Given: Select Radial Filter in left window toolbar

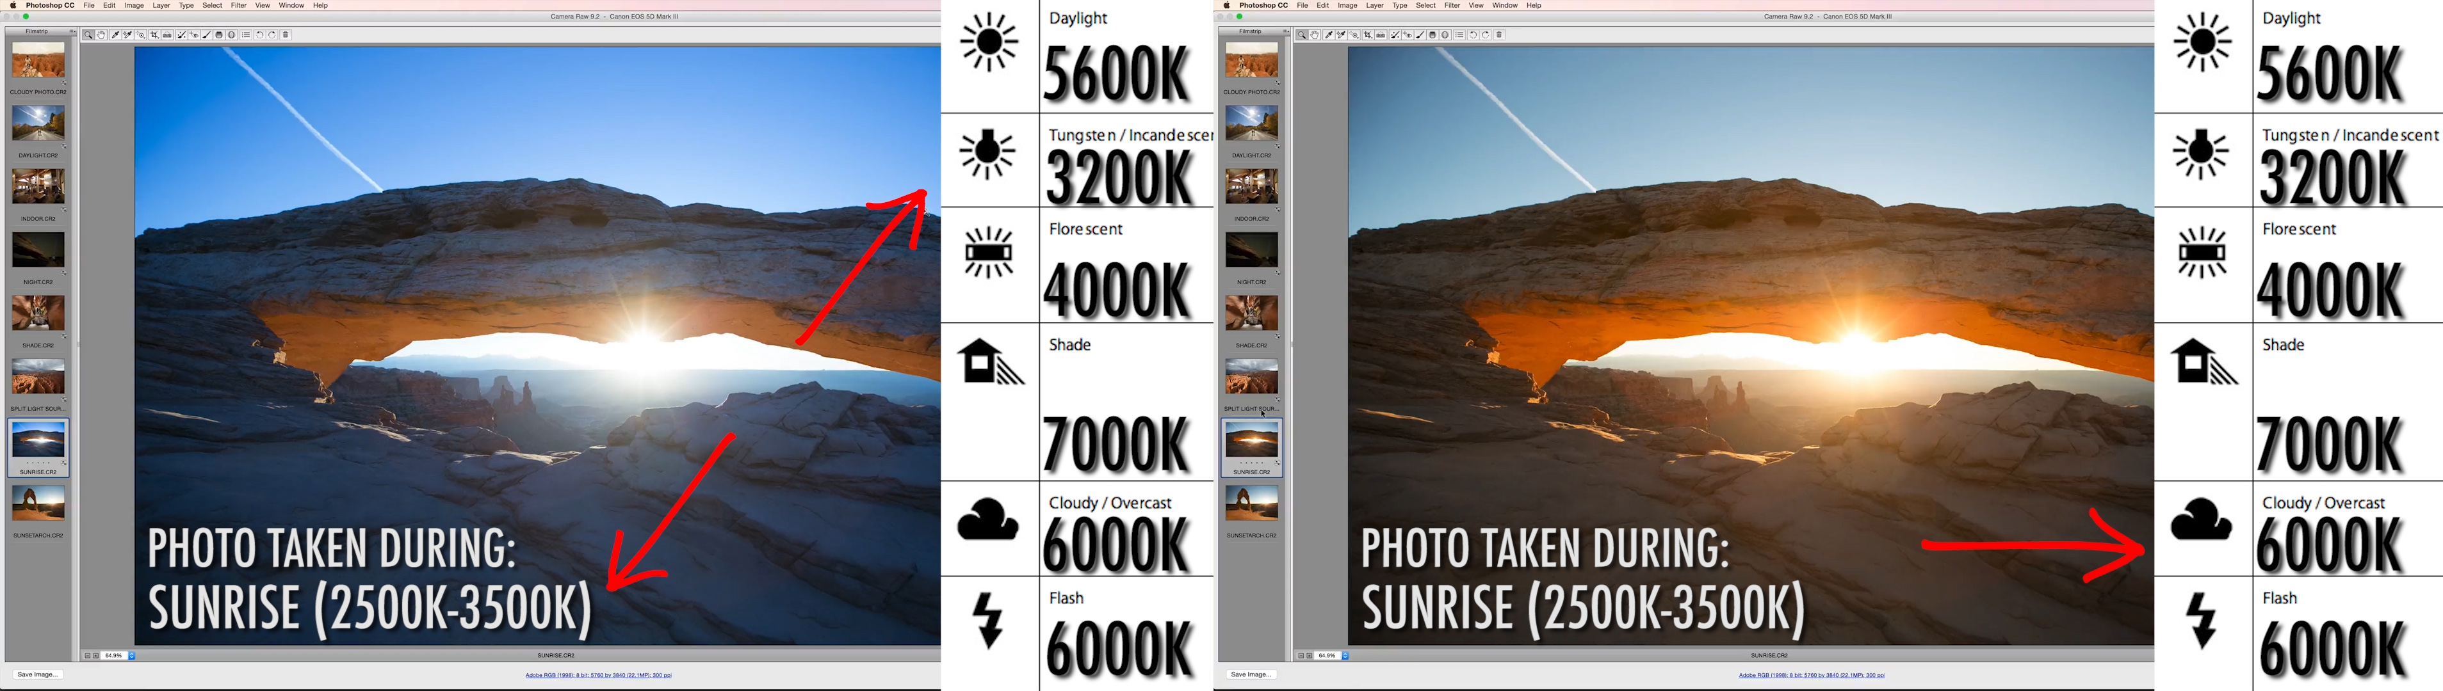Looking at the screenshot, I should point(231,35).
